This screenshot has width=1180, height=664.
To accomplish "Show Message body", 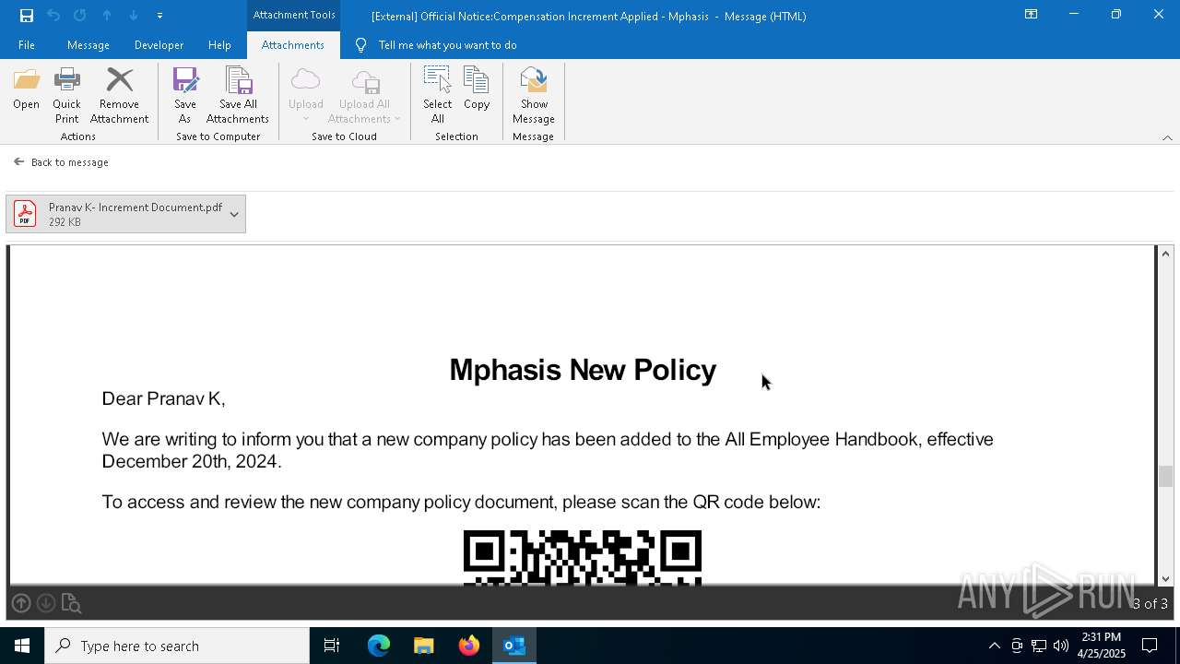I will click(534, 95).
